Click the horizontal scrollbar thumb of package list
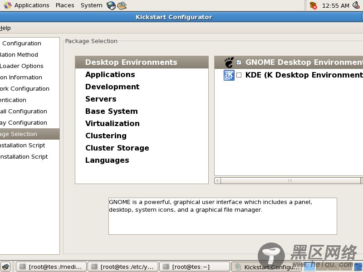This screenshot has width=363, height=272. (290, 180)
